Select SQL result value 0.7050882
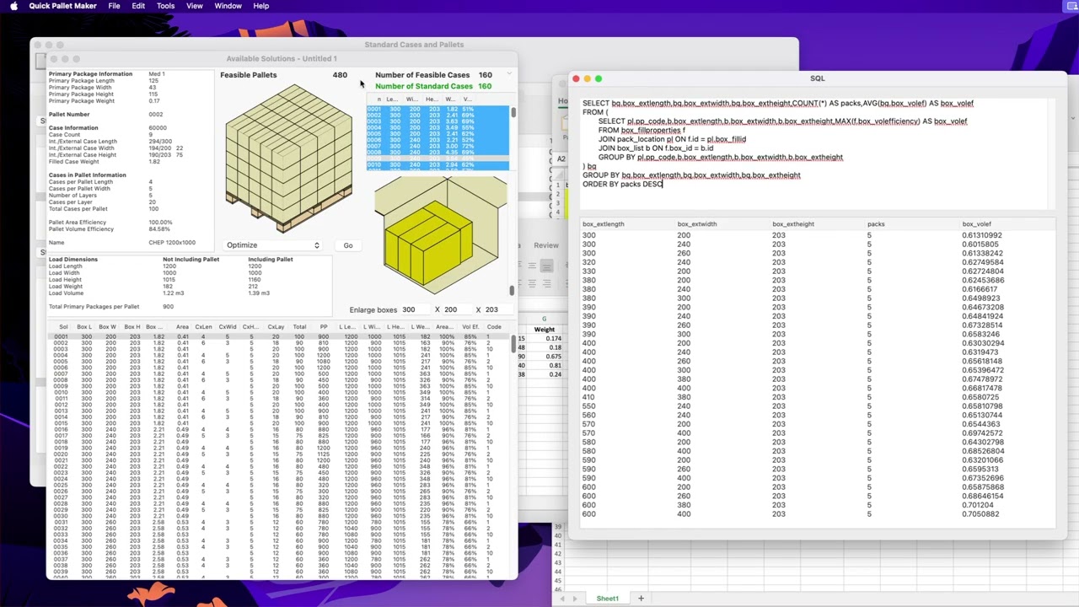 [x=980, y=514]
